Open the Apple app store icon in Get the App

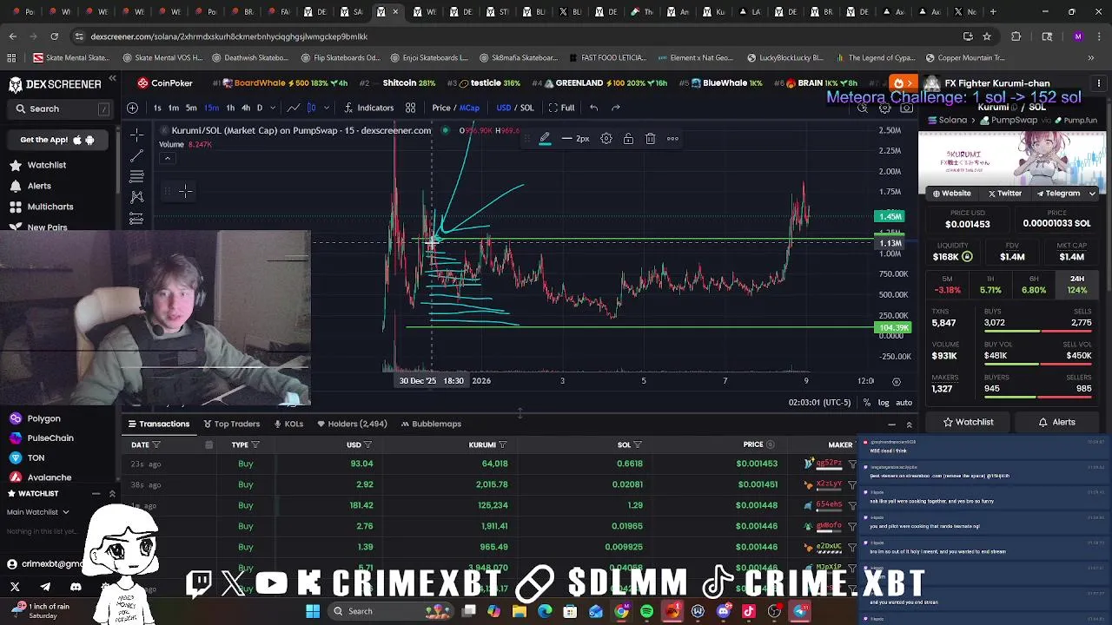[77, 140]
